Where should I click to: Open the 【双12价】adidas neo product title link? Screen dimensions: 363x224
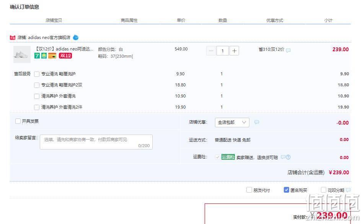[64, 49]
